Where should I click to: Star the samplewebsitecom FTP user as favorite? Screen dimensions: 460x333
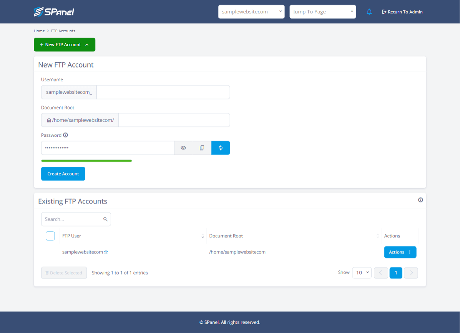(x=106, y=252)
